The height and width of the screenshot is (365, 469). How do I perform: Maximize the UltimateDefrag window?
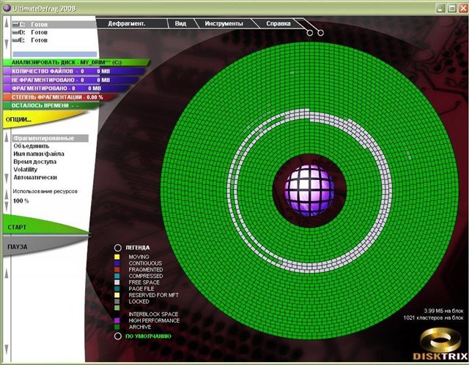click(x=452, y=8)
